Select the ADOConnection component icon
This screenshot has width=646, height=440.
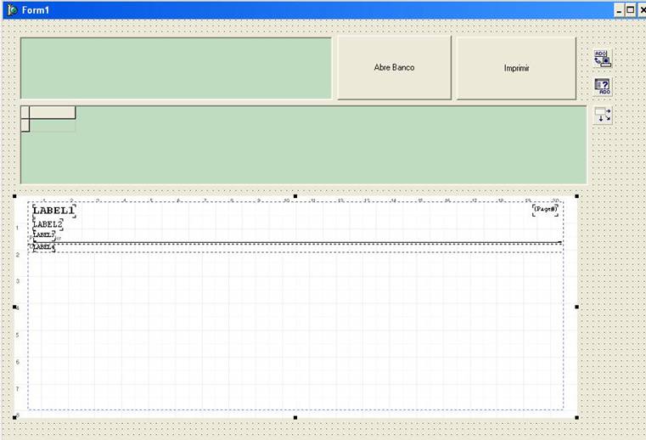point(602,59)
